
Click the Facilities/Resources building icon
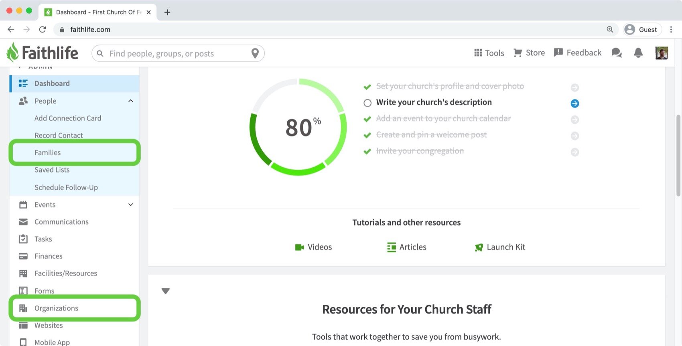pos(23,274)
